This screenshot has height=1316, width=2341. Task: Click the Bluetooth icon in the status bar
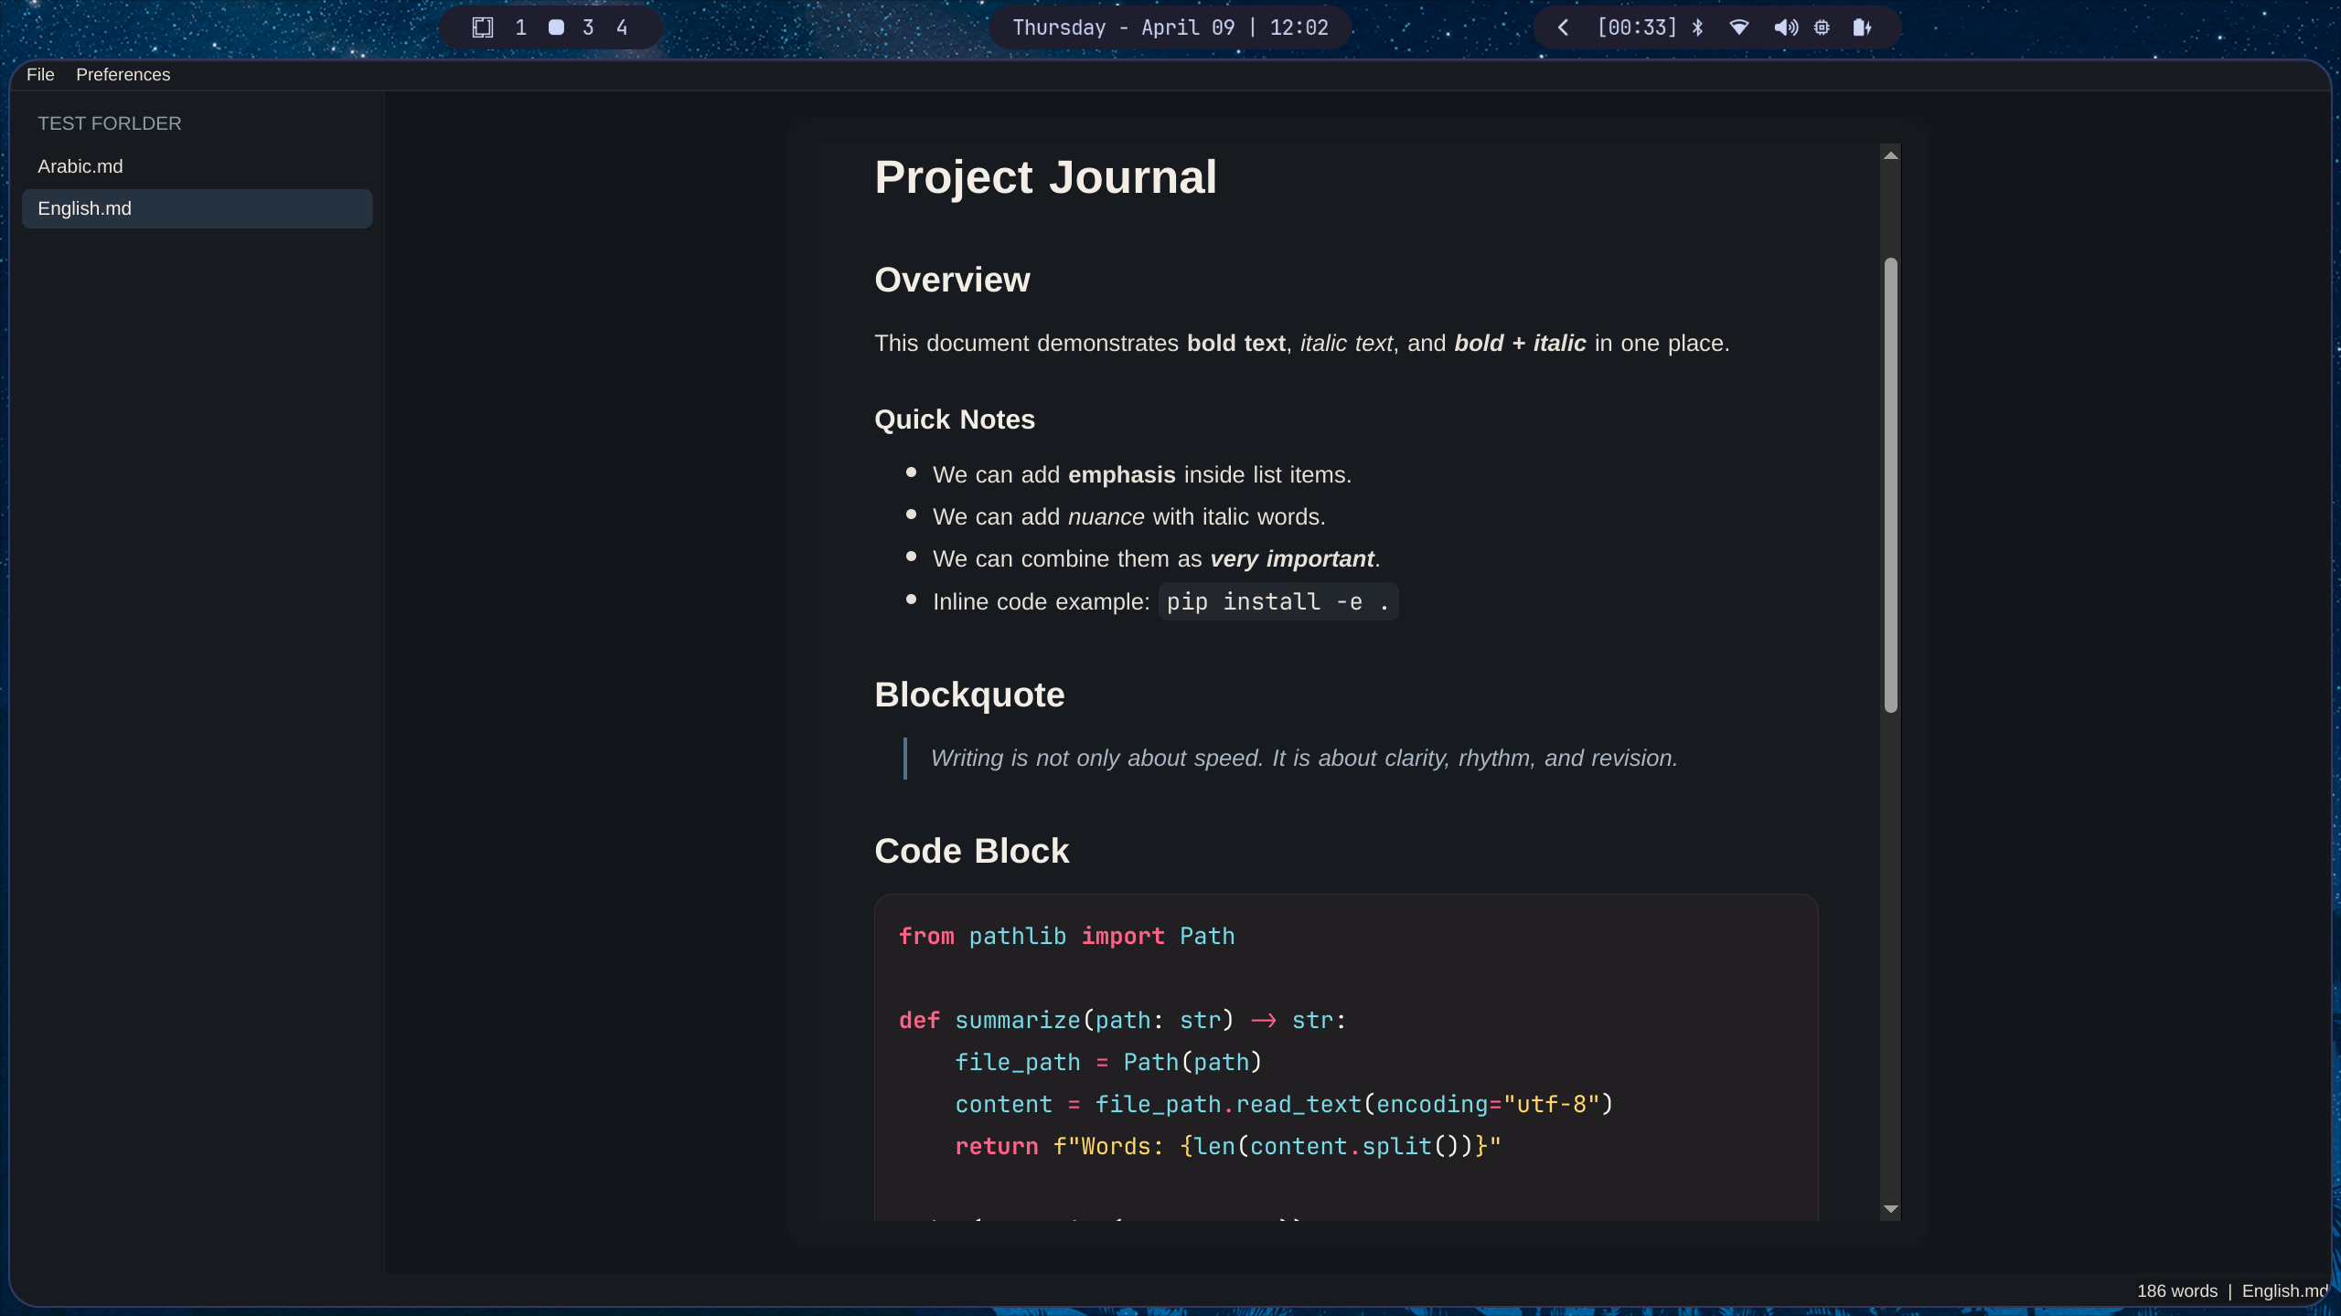coord(1697,27)
